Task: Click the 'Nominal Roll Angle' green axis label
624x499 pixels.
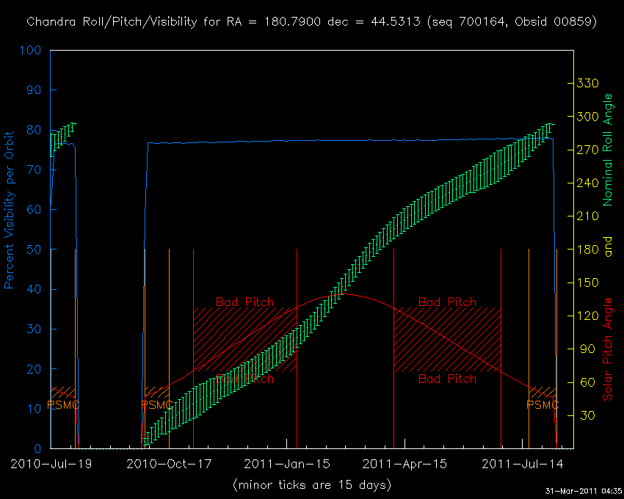Action: pos(608,150)
